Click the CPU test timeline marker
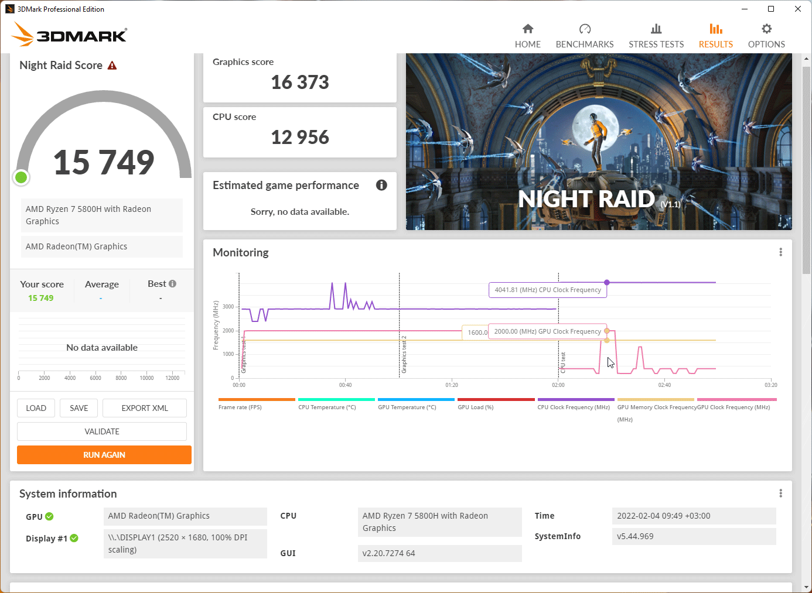The height and width of the screenshot is (593, 812). pyautogui.click(x=563, y=362)
